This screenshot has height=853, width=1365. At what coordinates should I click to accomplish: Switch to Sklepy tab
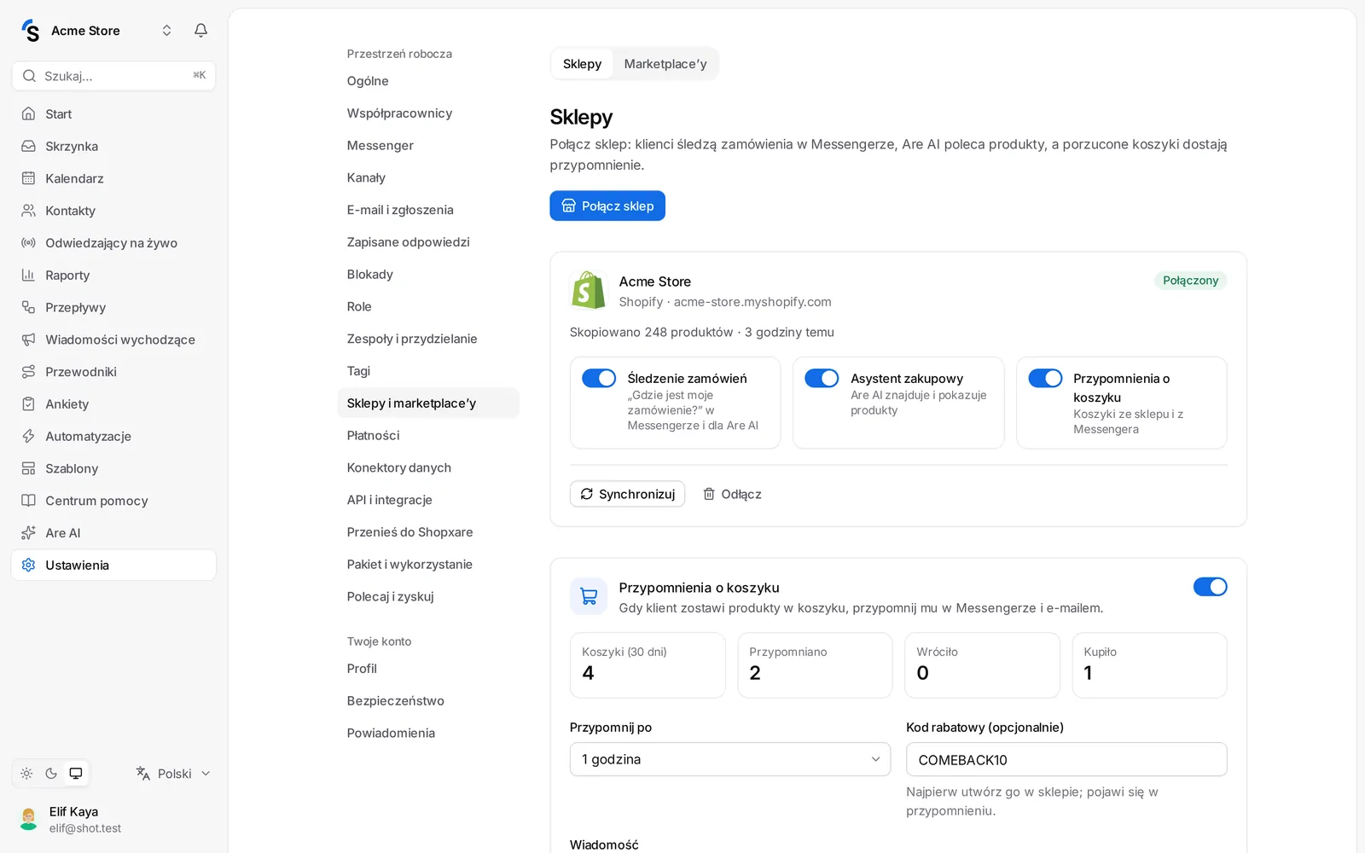click(582, 64)
